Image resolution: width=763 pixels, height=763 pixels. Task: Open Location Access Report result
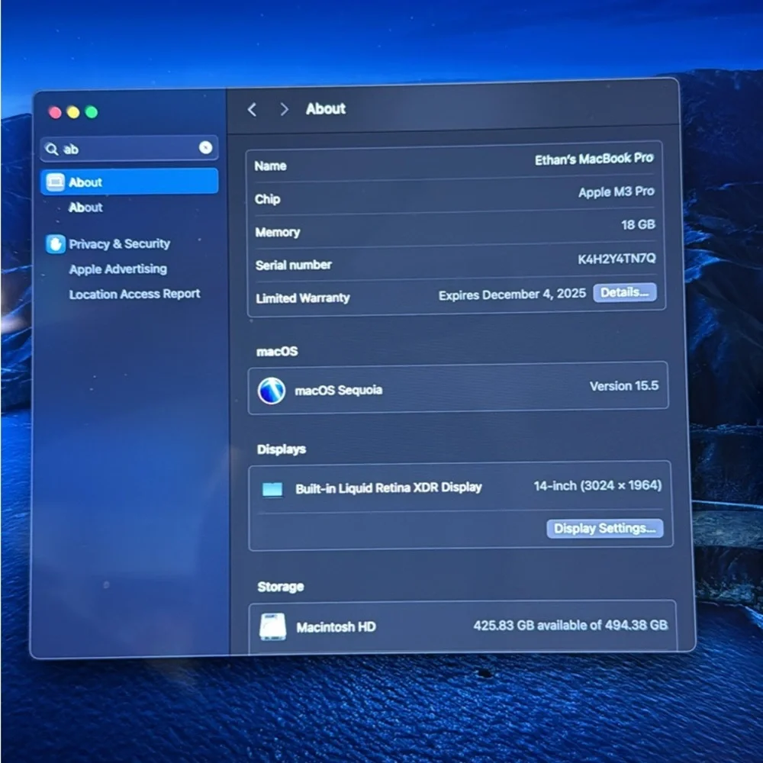(134, 294)
